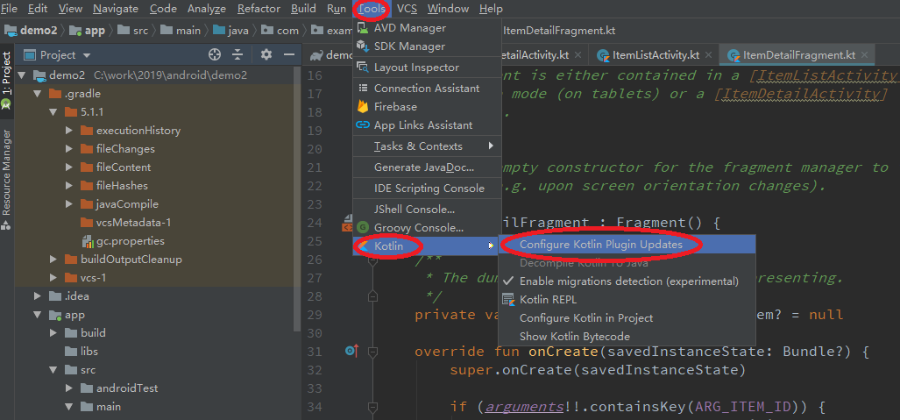900x420 pixels.
Task: Click main in the breadcrumb bar
Action: click(x=181, y=31)
